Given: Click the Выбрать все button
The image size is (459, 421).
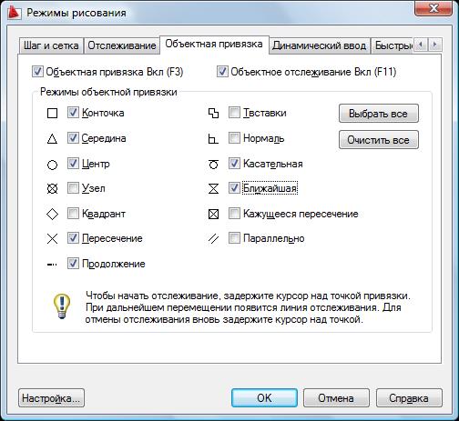Looking at the screenshot, I should [379, 114].
